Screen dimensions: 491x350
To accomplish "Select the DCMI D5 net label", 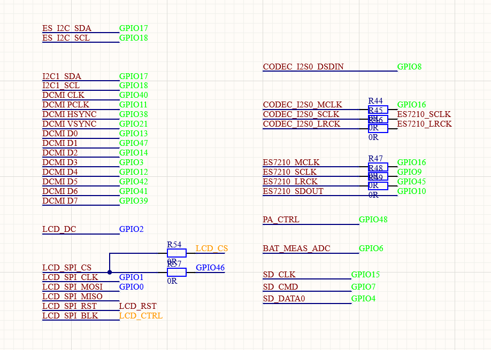I will pos(60,182).
